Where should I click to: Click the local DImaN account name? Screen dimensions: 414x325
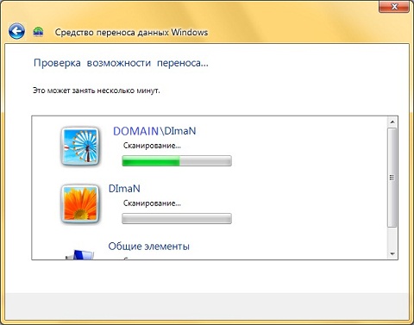coord(124,189)
